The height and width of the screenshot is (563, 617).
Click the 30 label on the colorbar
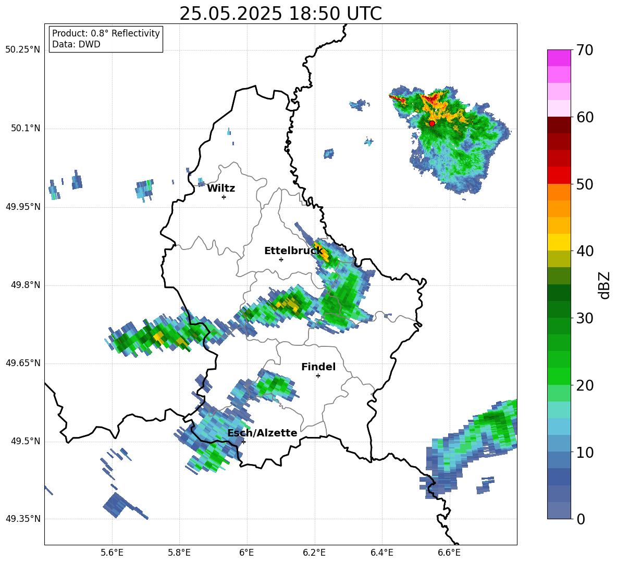pyautogui.click(x=585, y=318)
